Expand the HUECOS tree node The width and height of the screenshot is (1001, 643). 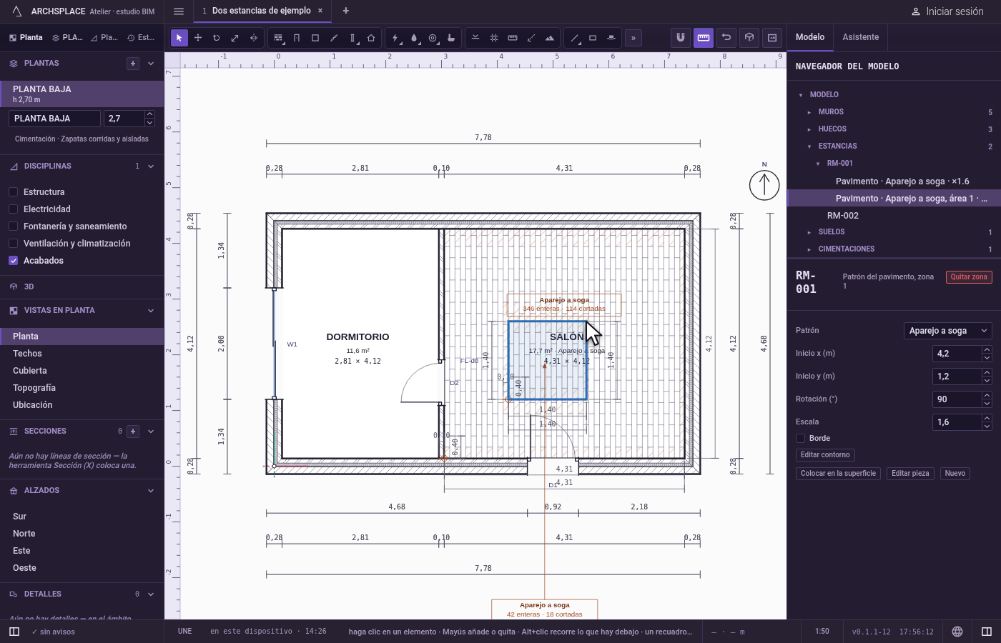809,129
